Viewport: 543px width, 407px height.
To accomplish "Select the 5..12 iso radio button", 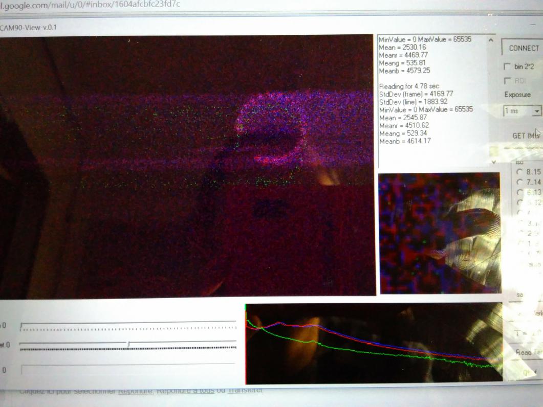I will pyautogui.click(x=519, y=202).
